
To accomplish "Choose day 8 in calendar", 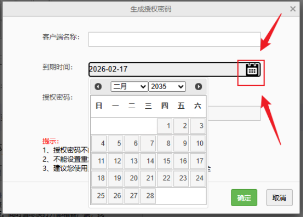I will point(164,143).
